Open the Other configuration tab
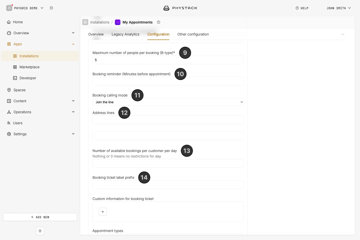 pyautogui.click(x=193, y=34)
